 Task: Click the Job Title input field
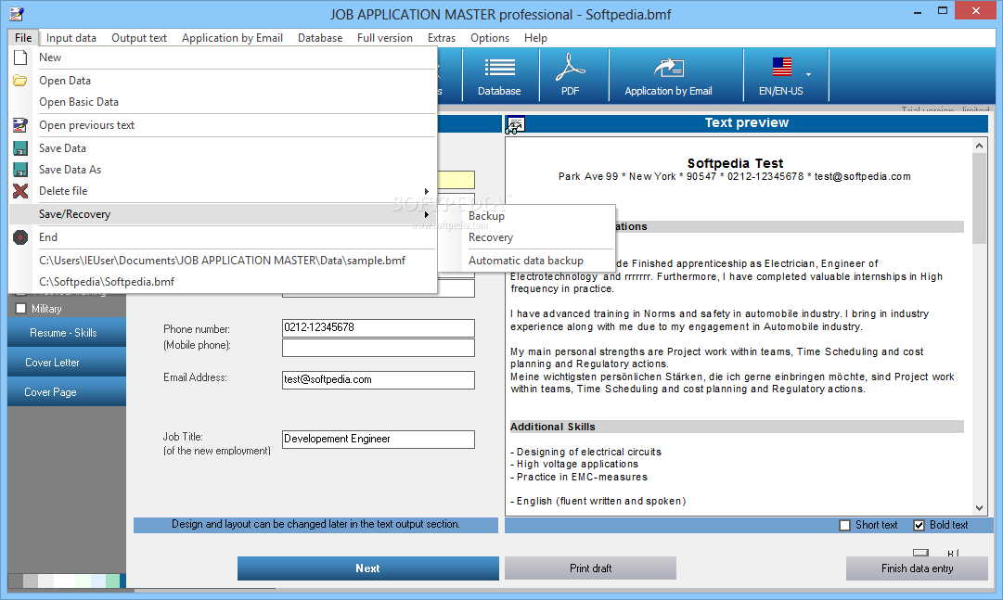[x=378, y=440]
